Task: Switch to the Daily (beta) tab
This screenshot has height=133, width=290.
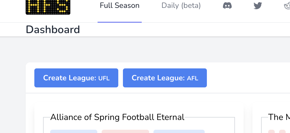Action: (181, 6)
